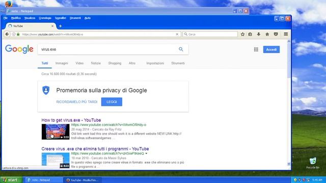Go to the Firefox home page icon
The height and width of the screenshot is (183, 326).
(267, 34)
